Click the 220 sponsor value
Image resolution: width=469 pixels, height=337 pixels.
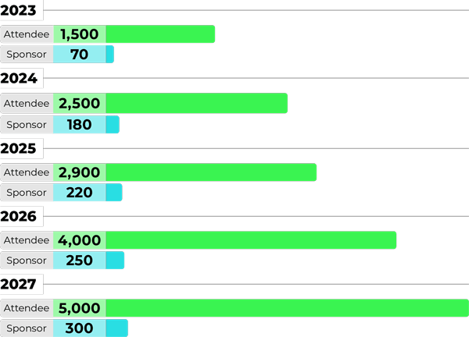80,193
